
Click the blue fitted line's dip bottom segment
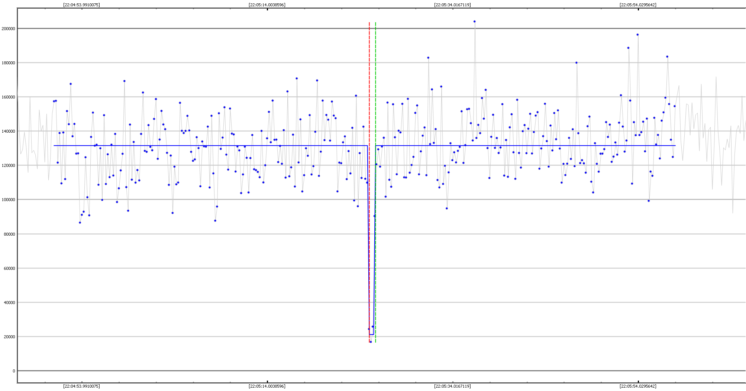371,335
